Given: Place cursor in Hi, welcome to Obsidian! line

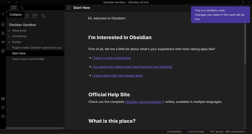Looking at the screenshot, I should click(107, 18).
